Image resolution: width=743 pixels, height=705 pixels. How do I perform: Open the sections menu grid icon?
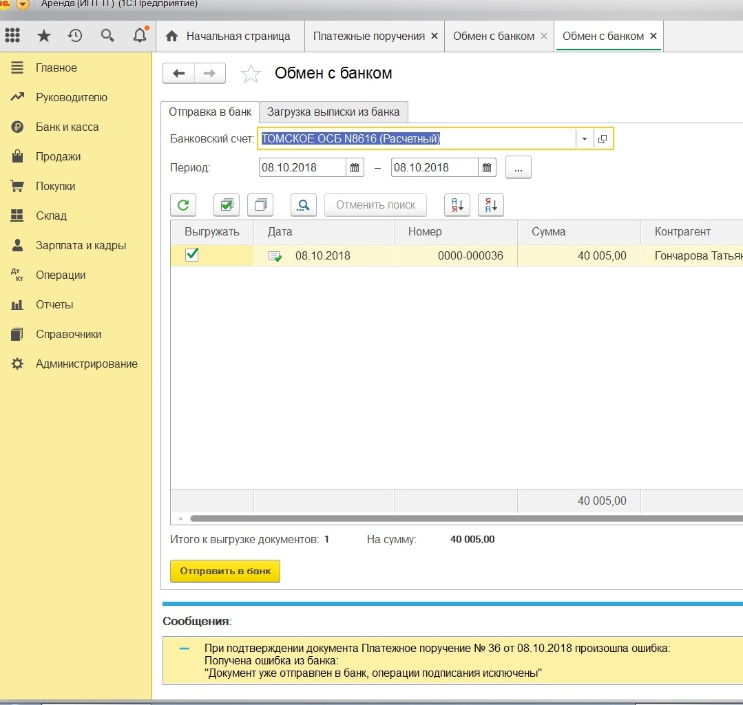(12, 36)
